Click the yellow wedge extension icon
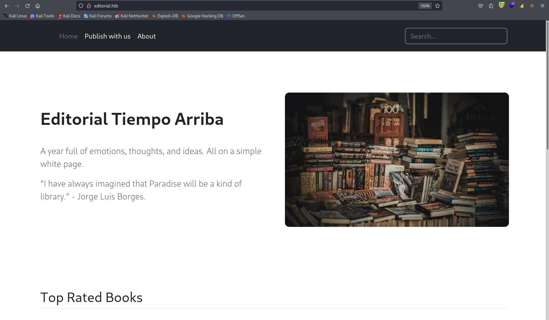The width and height of the screenshot is (549, 320). 522,6
